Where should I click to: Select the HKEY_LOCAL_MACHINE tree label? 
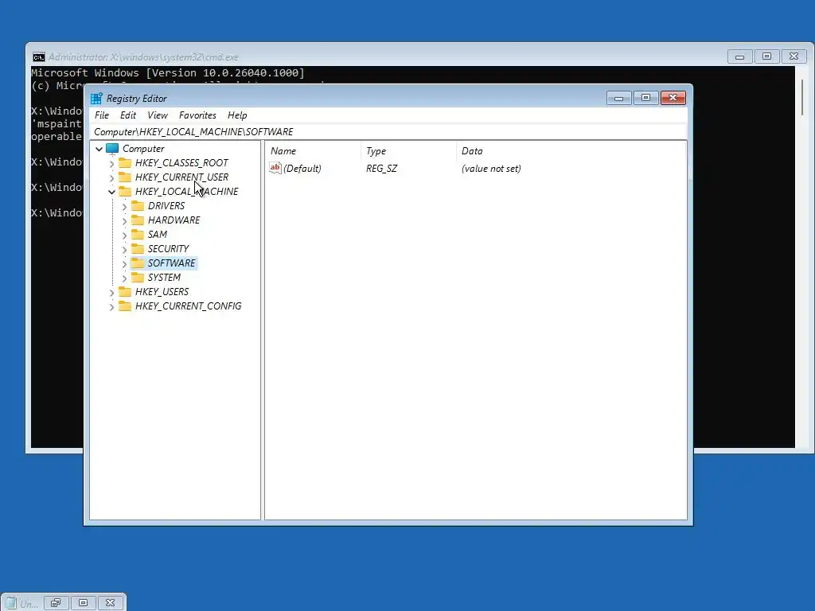[186, 191]
